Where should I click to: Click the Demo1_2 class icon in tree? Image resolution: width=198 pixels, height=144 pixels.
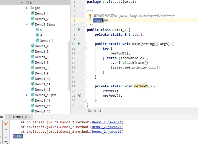coord(32,19)
